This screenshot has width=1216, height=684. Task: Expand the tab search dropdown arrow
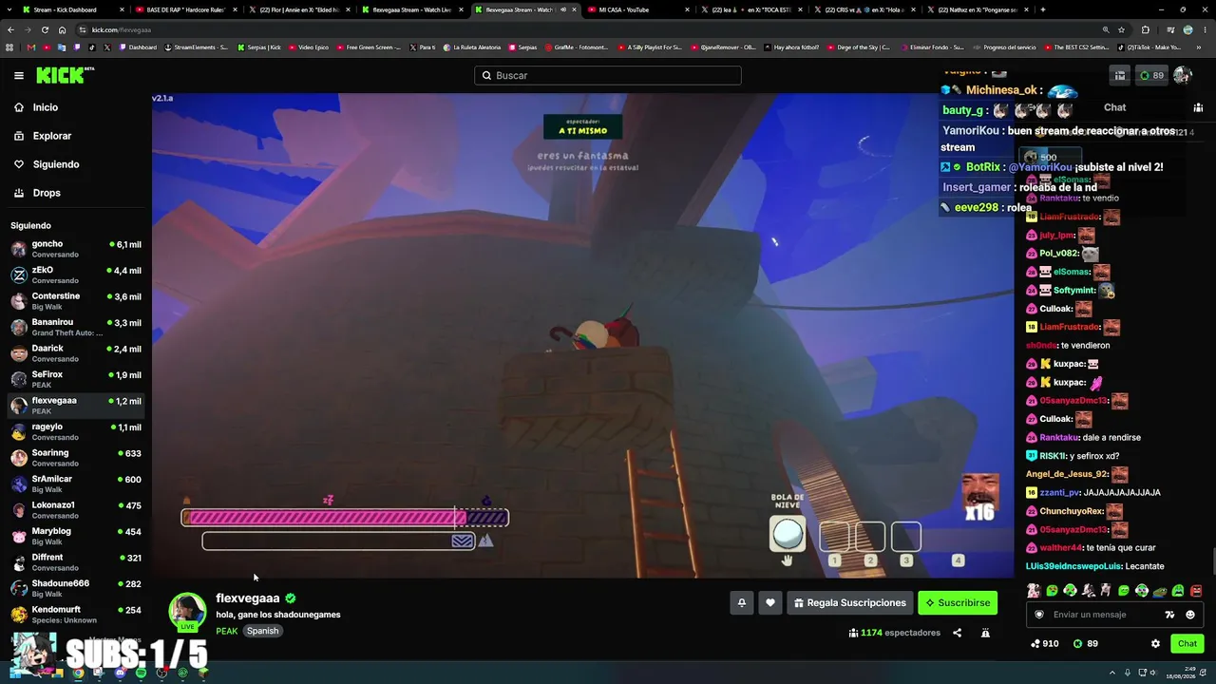pyautogui.click(x=9, y=9)
